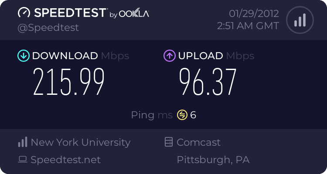
Task: Click the Comcast provider name
Action: (x=198, y=142)
